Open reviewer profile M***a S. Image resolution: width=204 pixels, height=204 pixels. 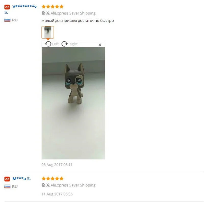coord(21,179)
